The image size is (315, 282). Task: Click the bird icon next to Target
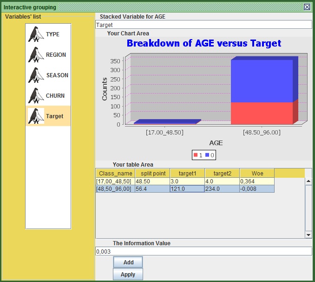click(x=36, y=116)
